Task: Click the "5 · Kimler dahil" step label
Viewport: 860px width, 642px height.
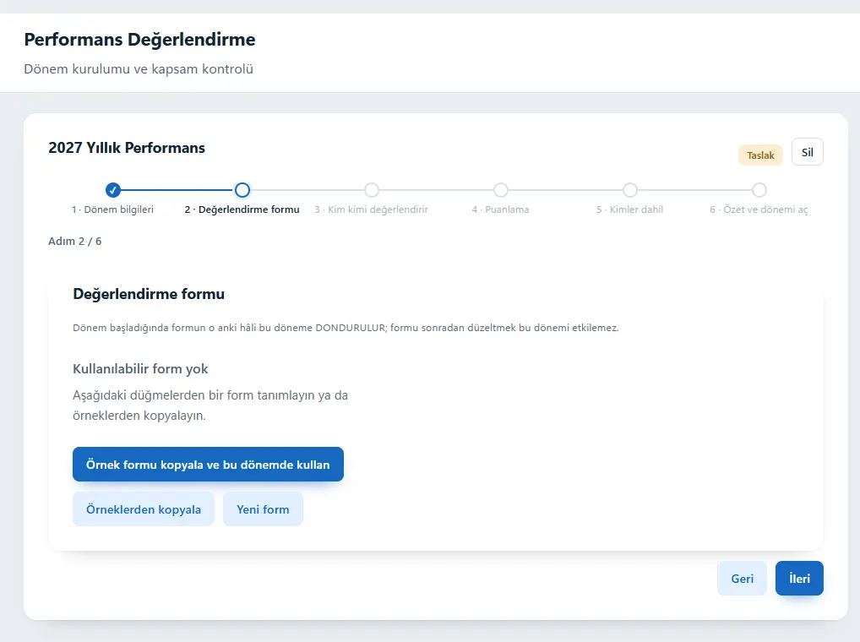Action: [630, 209]
